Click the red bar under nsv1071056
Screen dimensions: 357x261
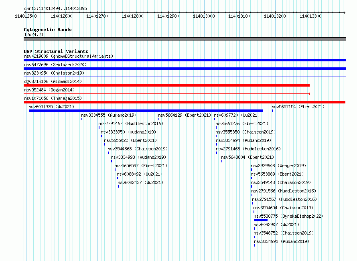click(x=185, y=102)
